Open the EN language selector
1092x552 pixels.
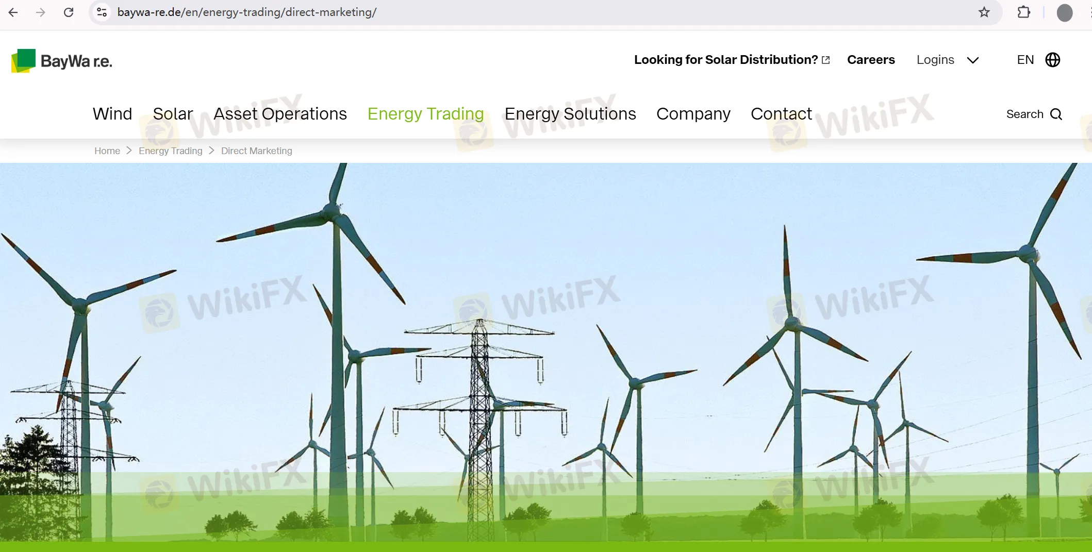click(1025, 60)
